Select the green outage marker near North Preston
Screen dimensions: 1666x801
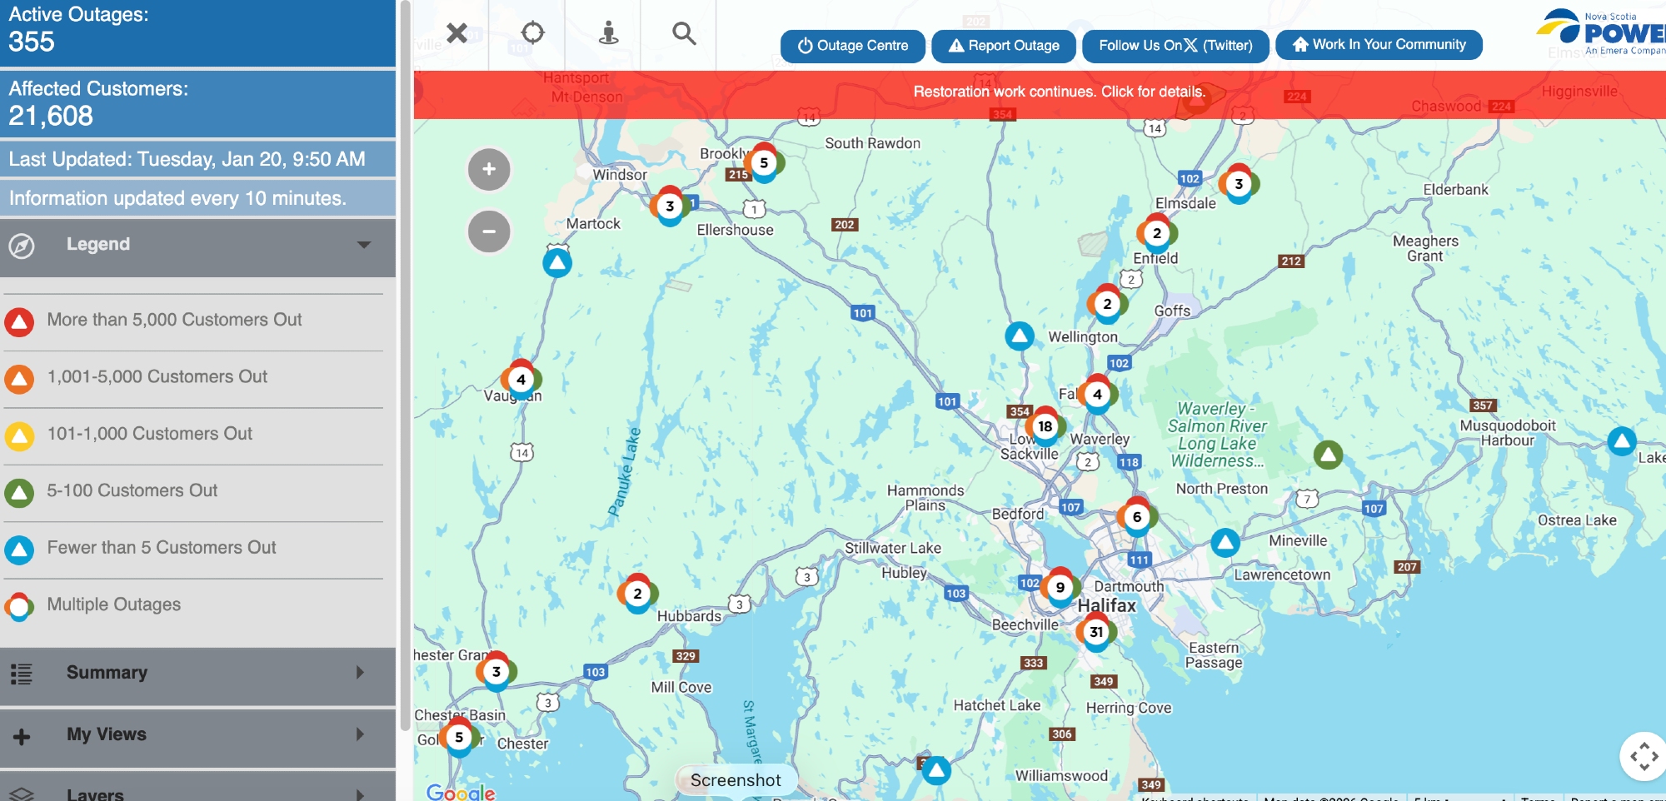coord(1328,455)
